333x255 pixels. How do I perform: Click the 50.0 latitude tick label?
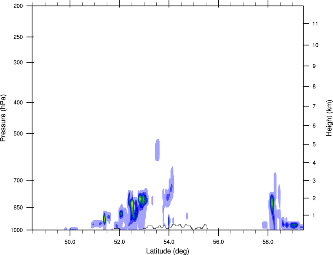click(70, 242)
